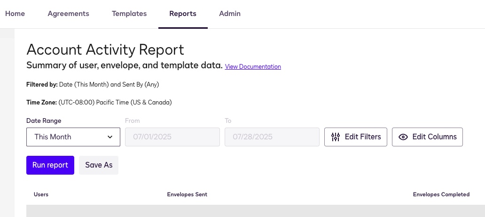Click the From date field 07/01/2025
485x217 pixels.
click(172, 137)
